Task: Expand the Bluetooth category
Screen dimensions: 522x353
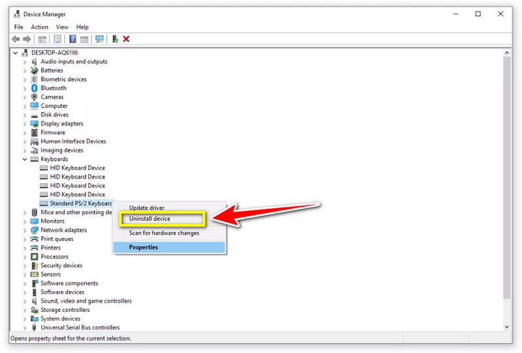Action: coord(25,89)
